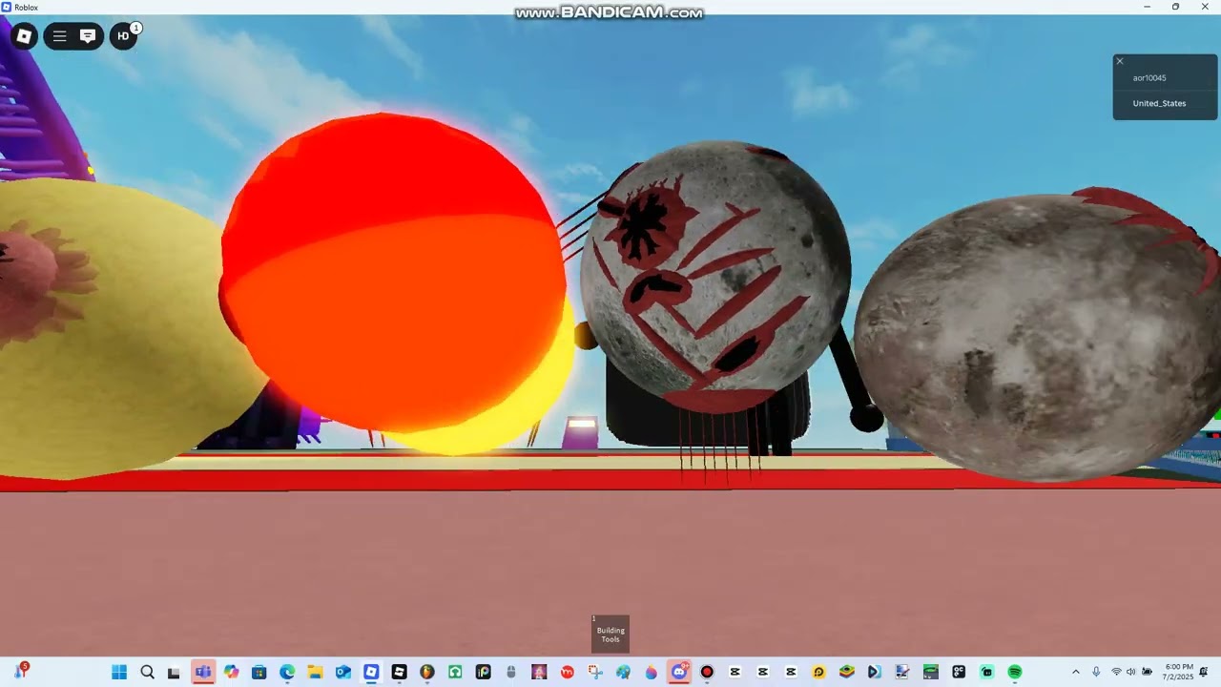Open Bandicam recorder taskbar icon
Screen dimensions: 1221x687
[x=707, y=673]
